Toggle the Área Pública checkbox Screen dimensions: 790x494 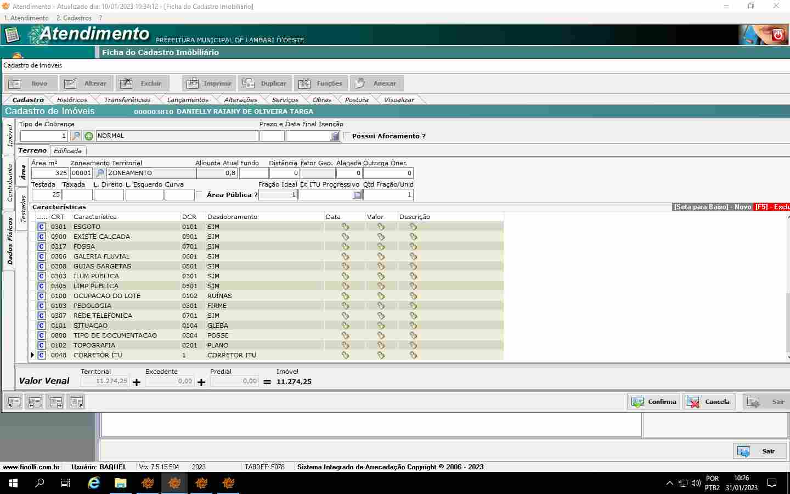[x=199, y=194]
